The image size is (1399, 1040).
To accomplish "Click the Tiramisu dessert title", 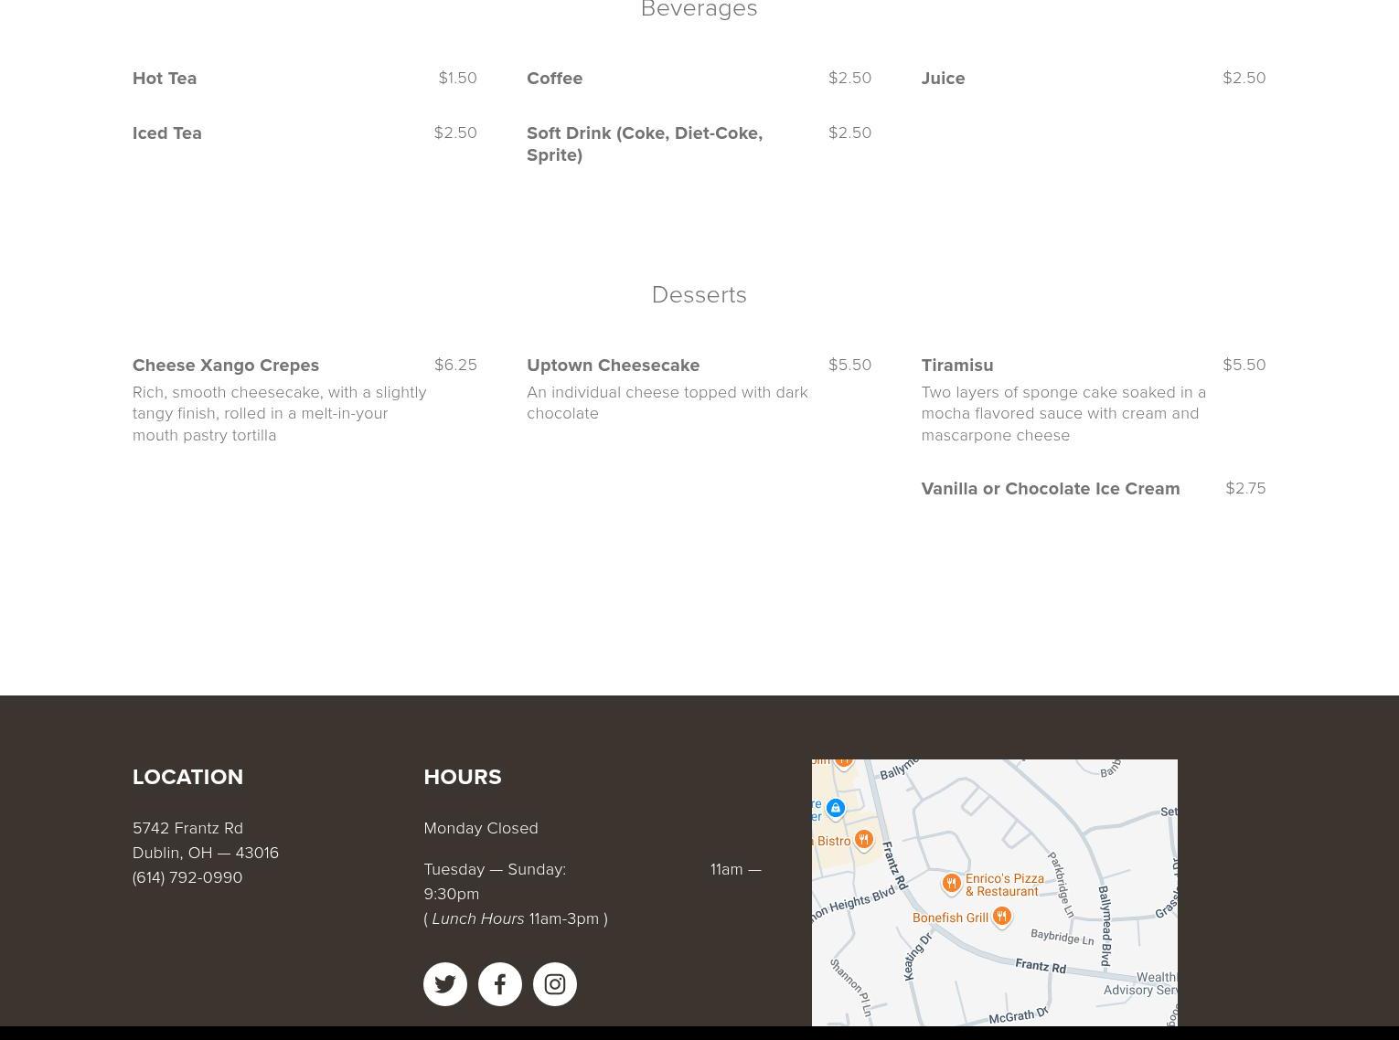I will point(956,366).
